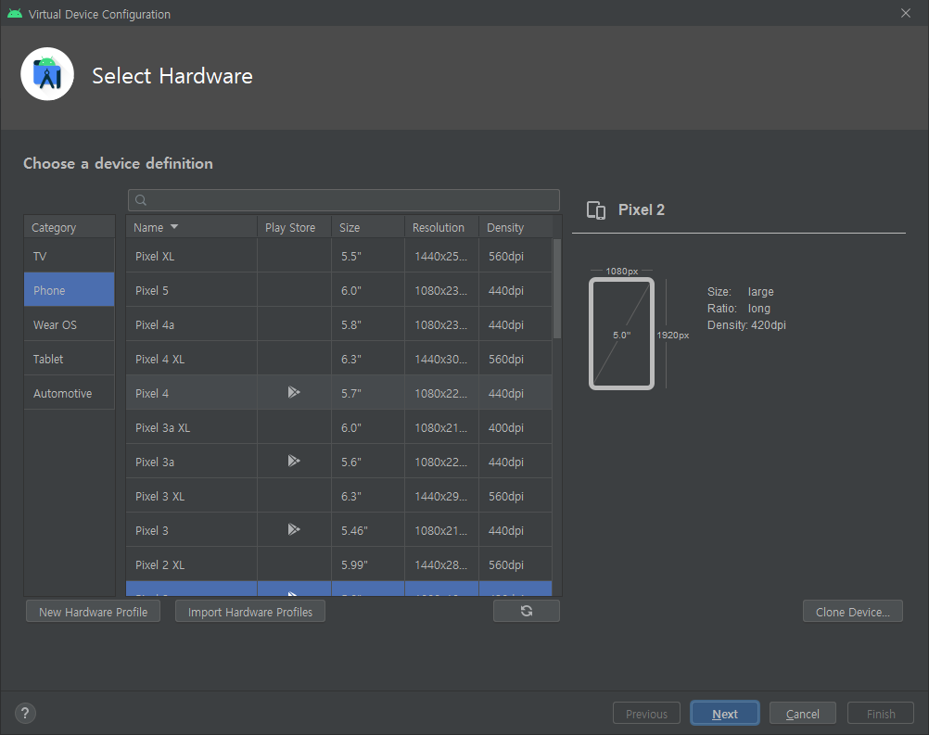Select the Pixel 4 XL device row

[339, 359]
